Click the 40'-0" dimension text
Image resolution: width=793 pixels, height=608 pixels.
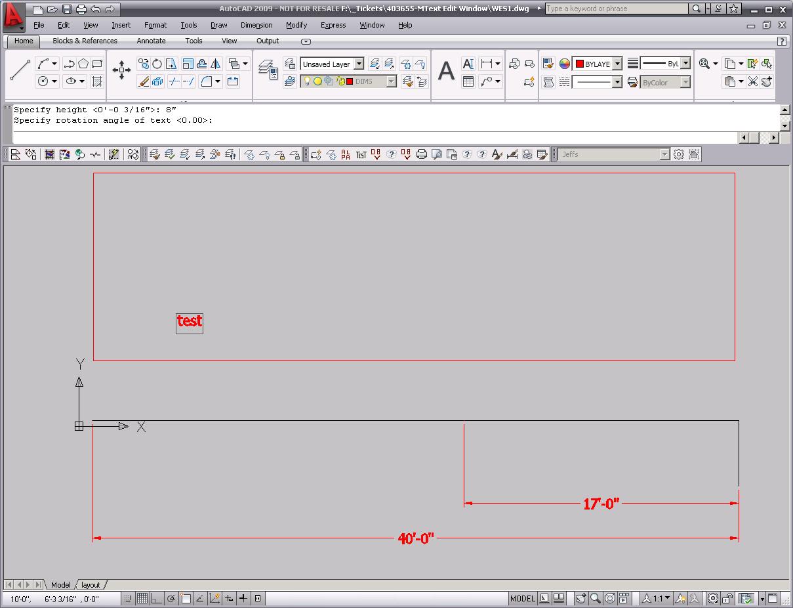416,539
